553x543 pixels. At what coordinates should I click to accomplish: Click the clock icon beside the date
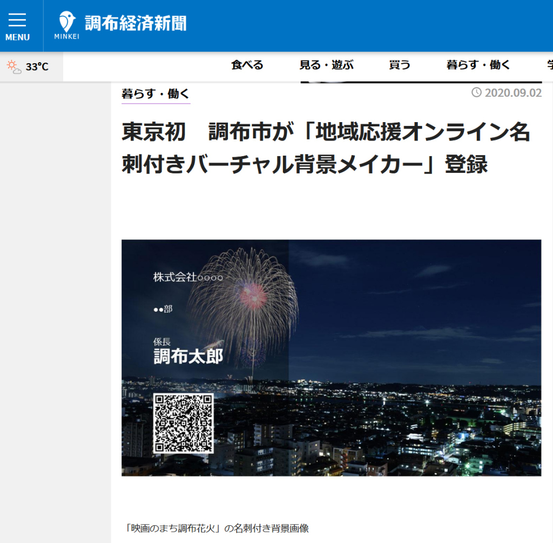pos(476,92)
